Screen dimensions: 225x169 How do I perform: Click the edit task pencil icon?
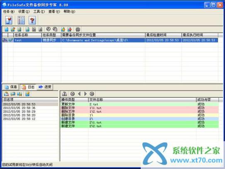[x=13, y=29]
